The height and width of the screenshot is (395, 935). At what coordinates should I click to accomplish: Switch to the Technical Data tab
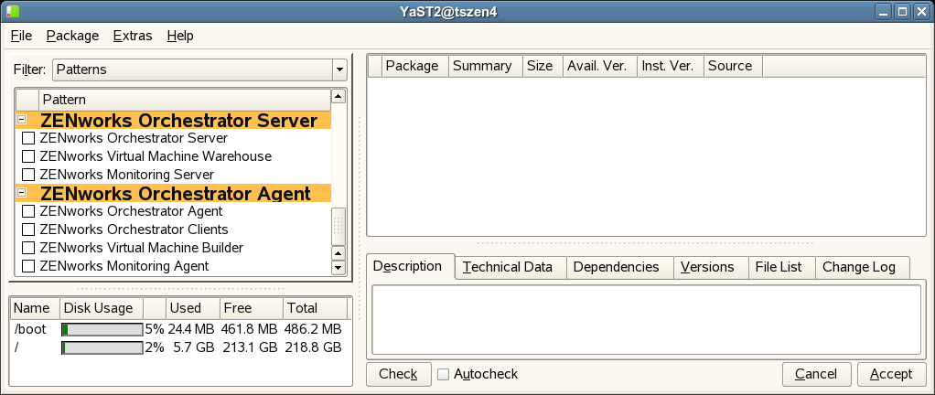pos(508,267)
